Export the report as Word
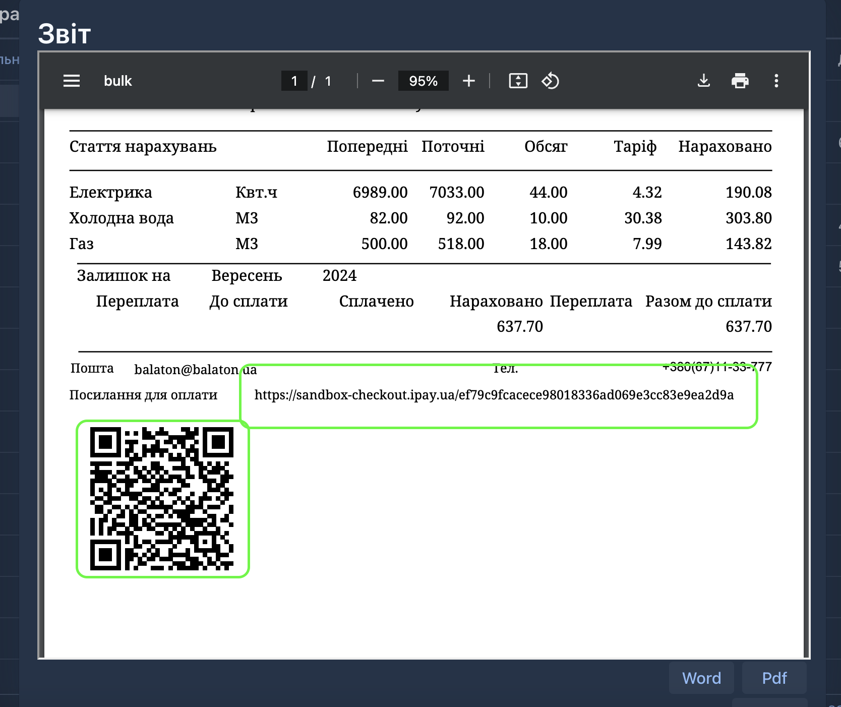Viewport: 841px width, 707px height. [x=701, y=678]
